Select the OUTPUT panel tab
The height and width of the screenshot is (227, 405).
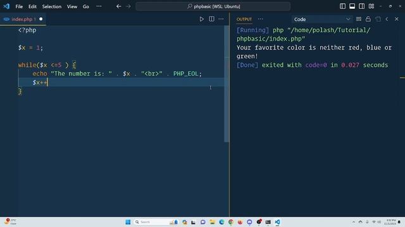pyautogui.click(x=244, y=20)
